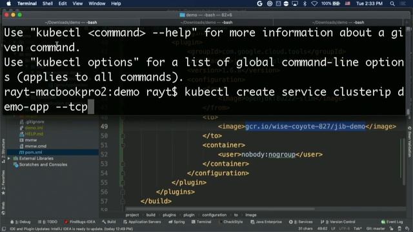This screenshot has height=232, width=413.
Task: Click the battery 100% indicator
Action: (330, 3)
